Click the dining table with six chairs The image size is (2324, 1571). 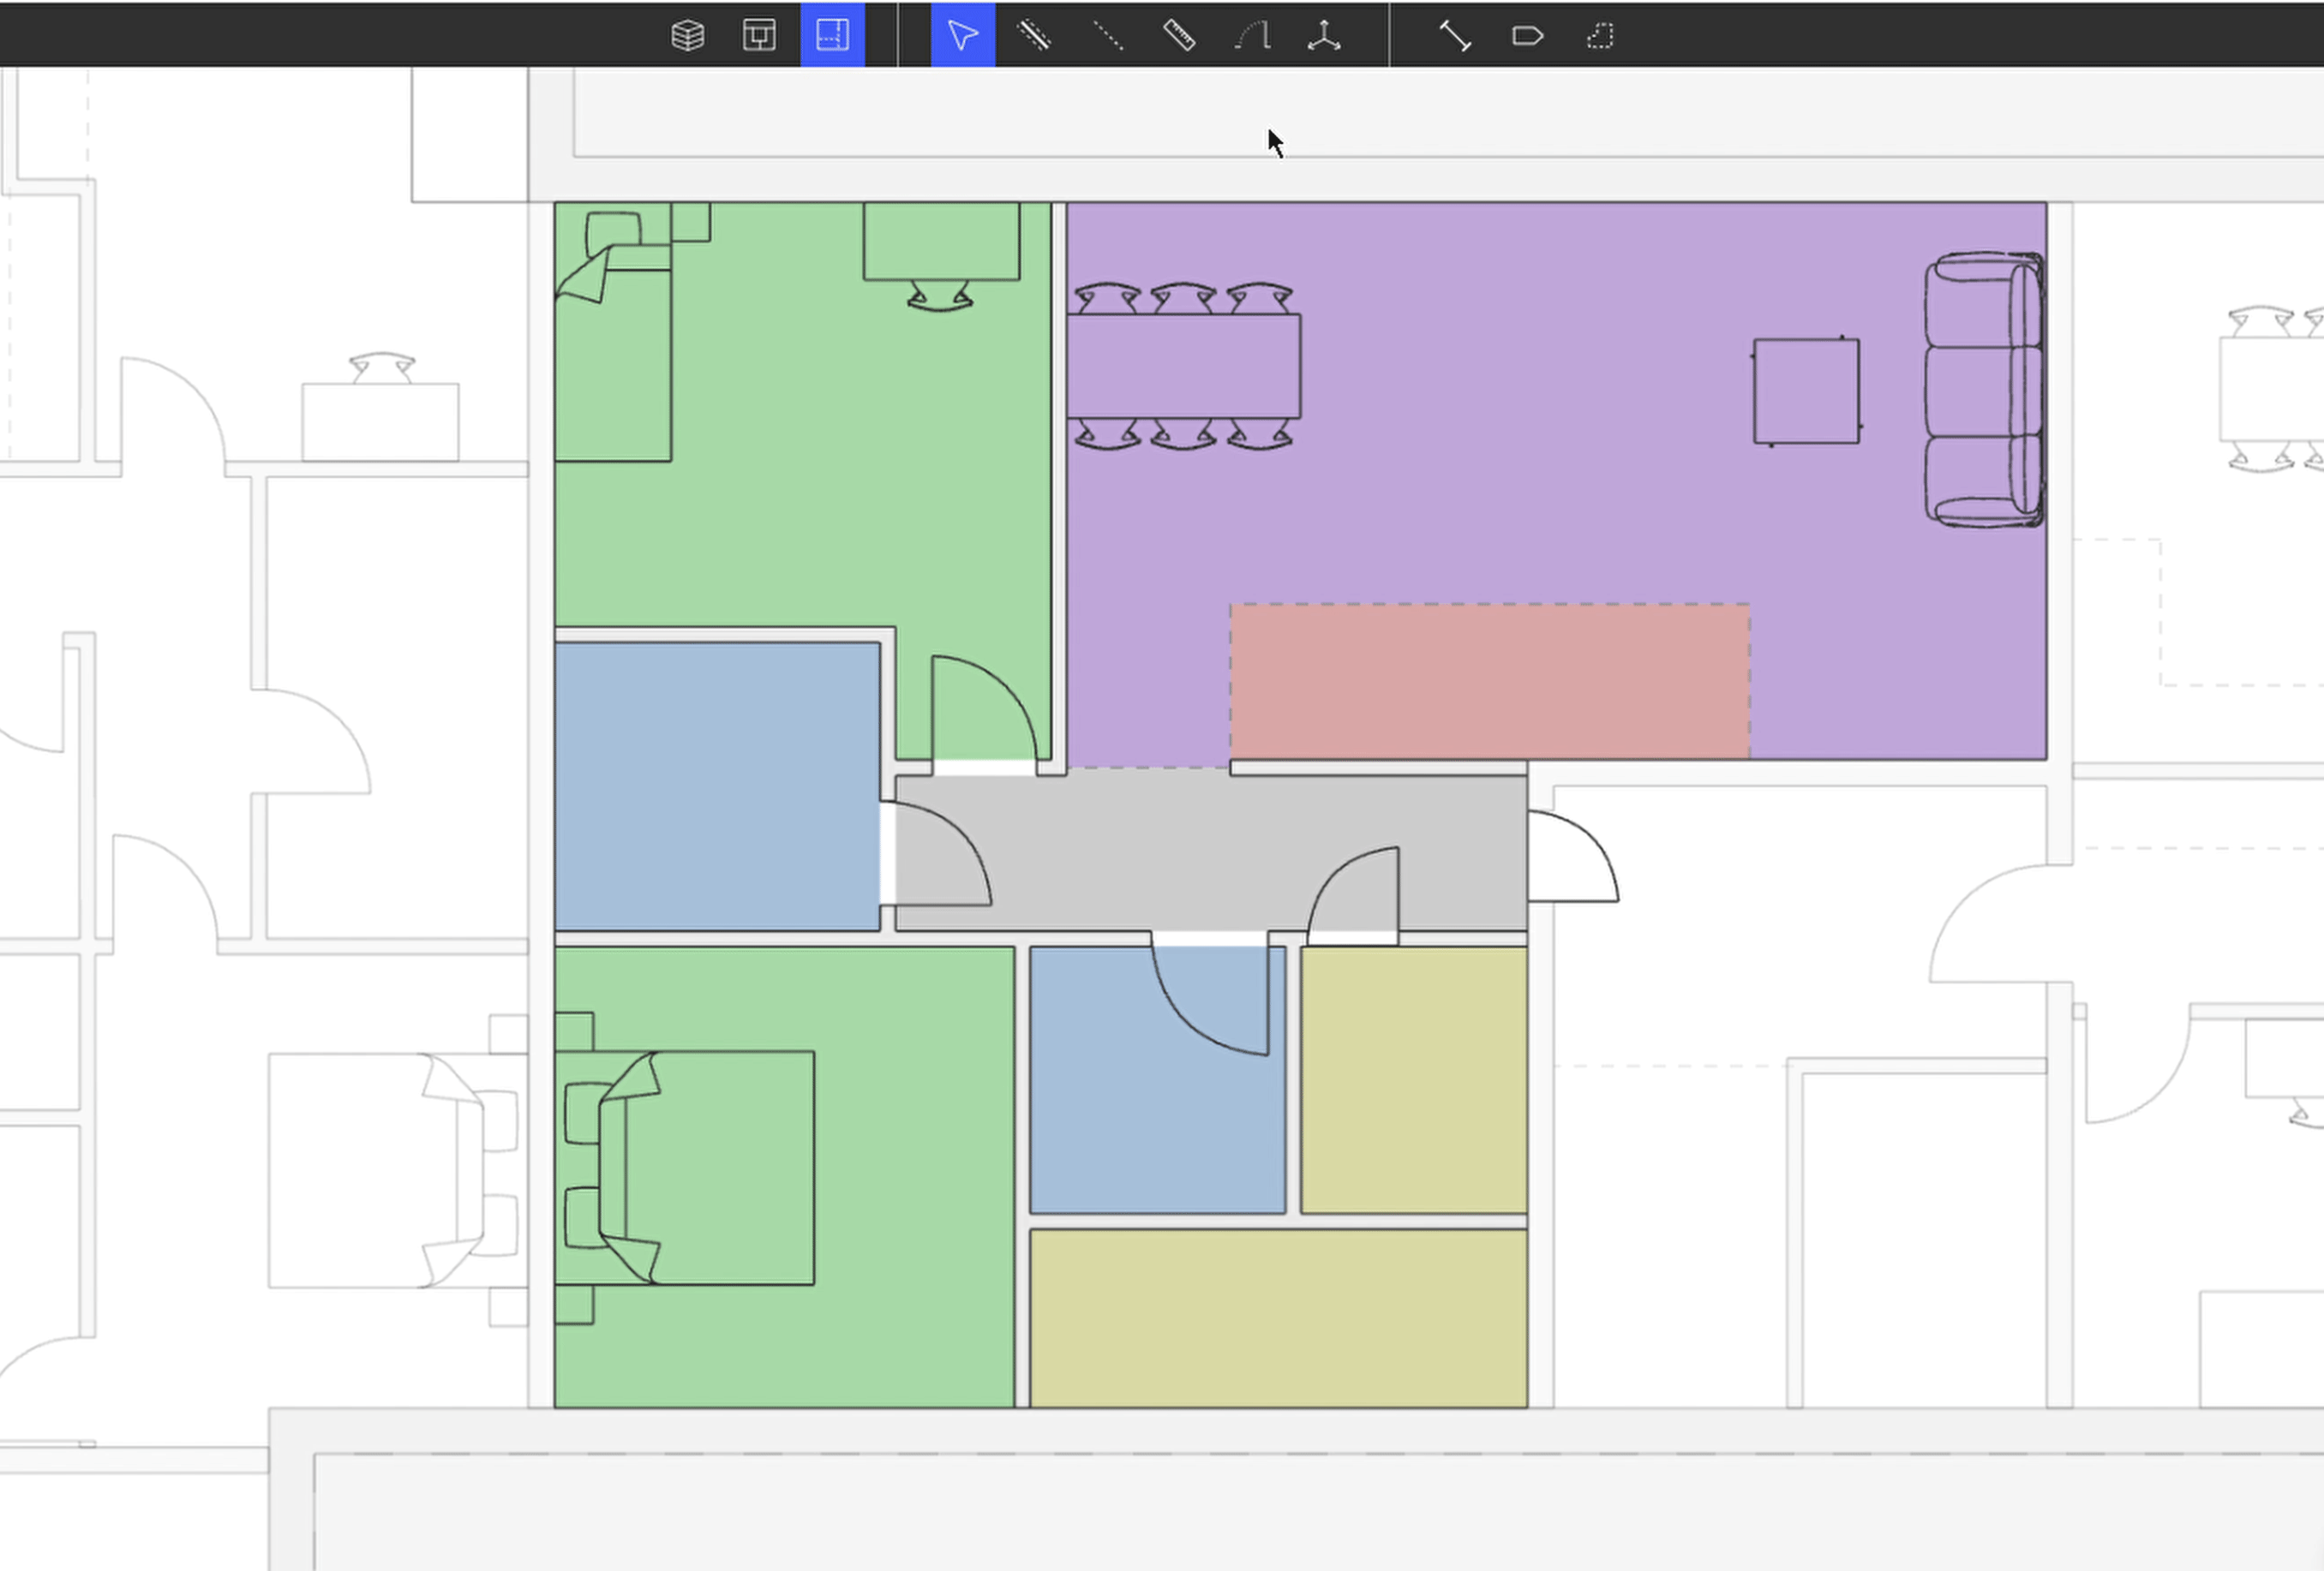pos(1183,367)
